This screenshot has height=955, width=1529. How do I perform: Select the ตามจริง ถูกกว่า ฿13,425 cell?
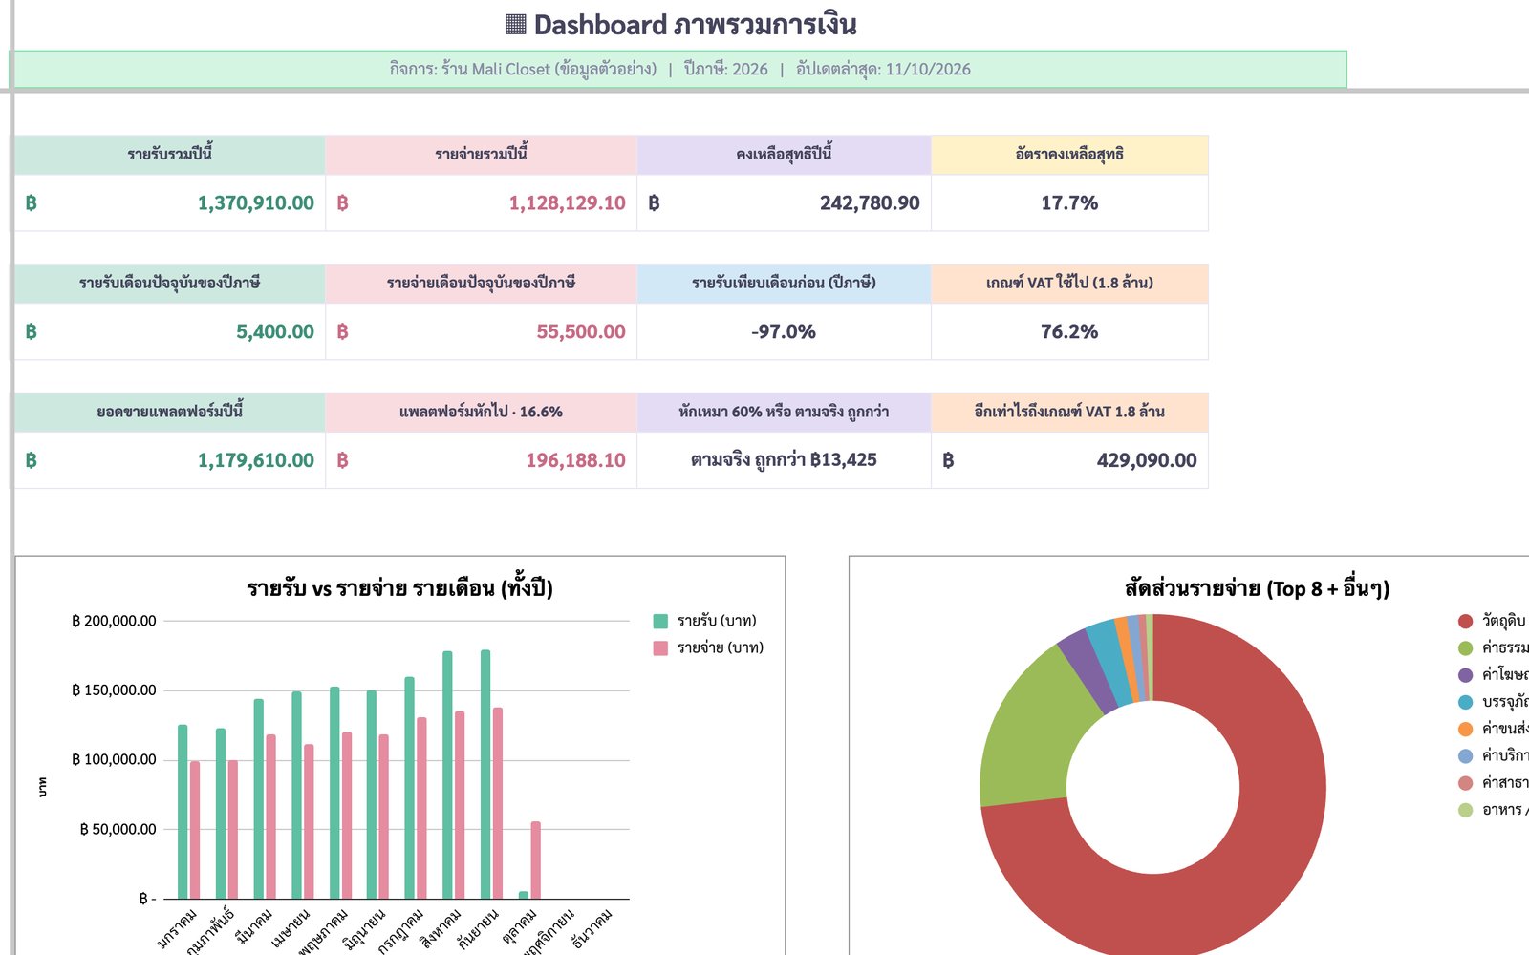[784, 460]
